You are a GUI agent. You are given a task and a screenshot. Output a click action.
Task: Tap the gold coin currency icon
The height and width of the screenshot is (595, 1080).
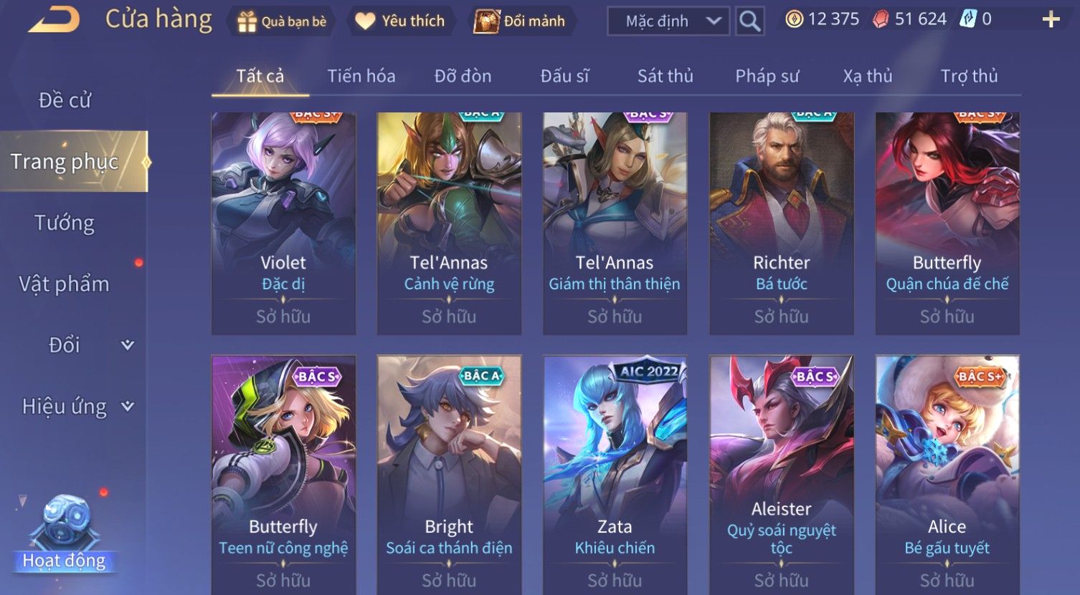pyautogui.click(x=794, y=19)
